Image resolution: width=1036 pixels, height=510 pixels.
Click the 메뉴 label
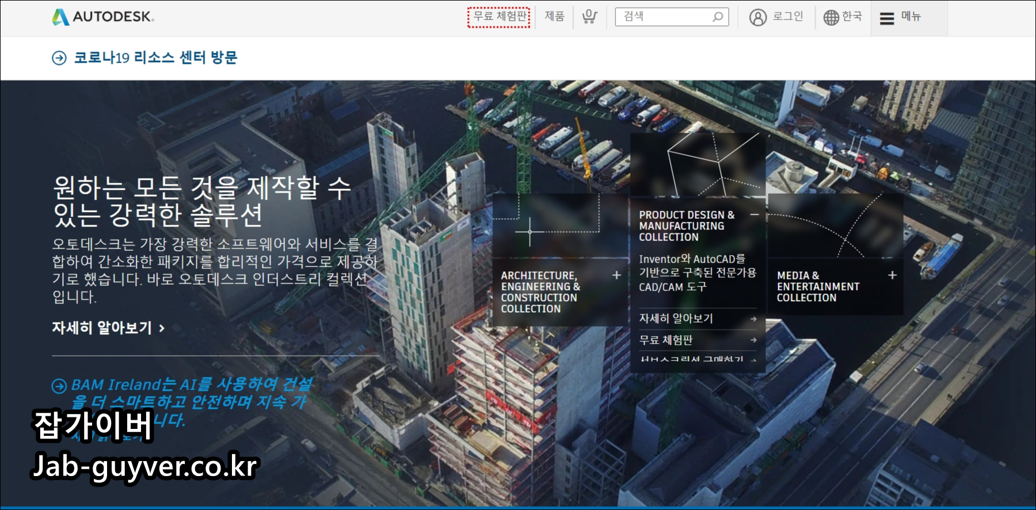(x=911, y=17)
